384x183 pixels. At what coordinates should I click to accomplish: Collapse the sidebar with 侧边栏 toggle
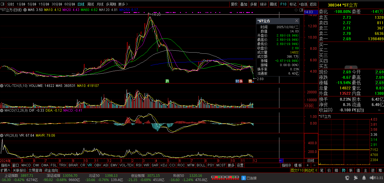point(311,170)
